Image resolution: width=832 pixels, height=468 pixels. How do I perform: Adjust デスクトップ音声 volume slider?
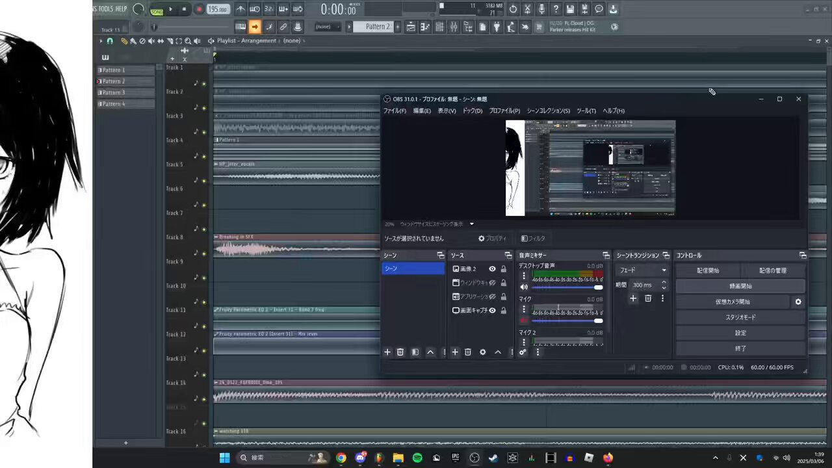coord(567,287)
